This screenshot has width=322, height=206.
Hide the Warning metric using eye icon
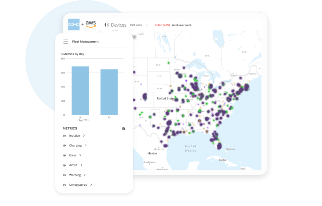pyautogui.click(x=65, y=175)
